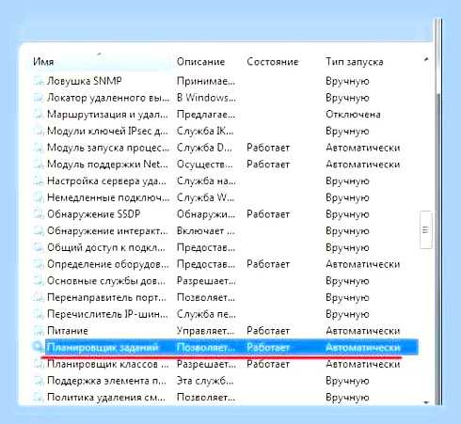
Task: Select the Определение оборудов... service
Action: [x=108, y=264]
